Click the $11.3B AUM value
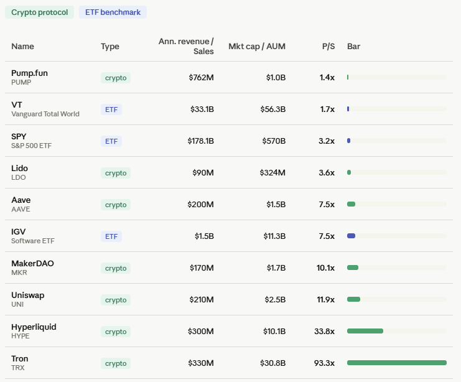The height and width of the screenshot is (382, 461). click(x=274, y=236)
